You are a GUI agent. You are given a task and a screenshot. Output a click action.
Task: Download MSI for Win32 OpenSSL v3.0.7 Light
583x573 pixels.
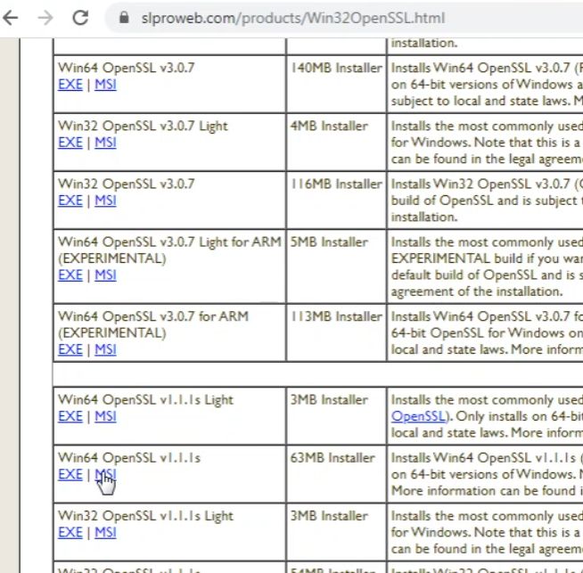point(105,143)
